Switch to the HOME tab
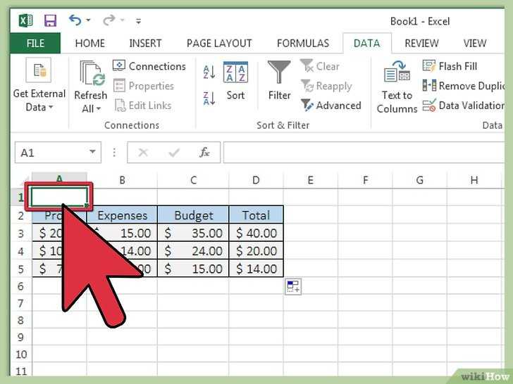This screenshot has height=384, width=513. click(x=90, y=43)
